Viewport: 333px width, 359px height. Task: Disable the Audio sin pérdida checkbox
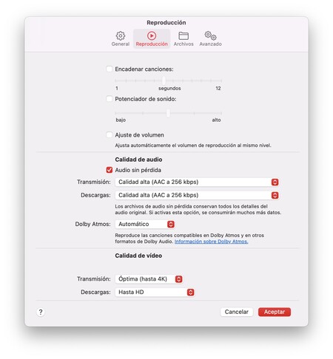109,170
